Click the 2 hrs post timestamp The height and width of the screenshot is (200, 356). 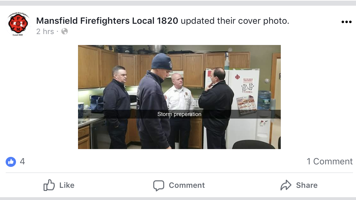(45, 32)
